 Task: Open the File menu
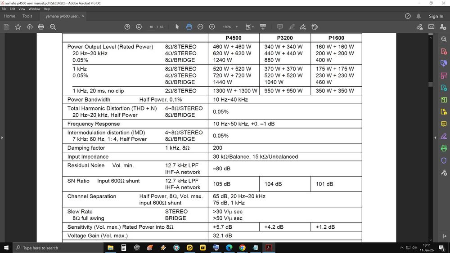point(4,9)
